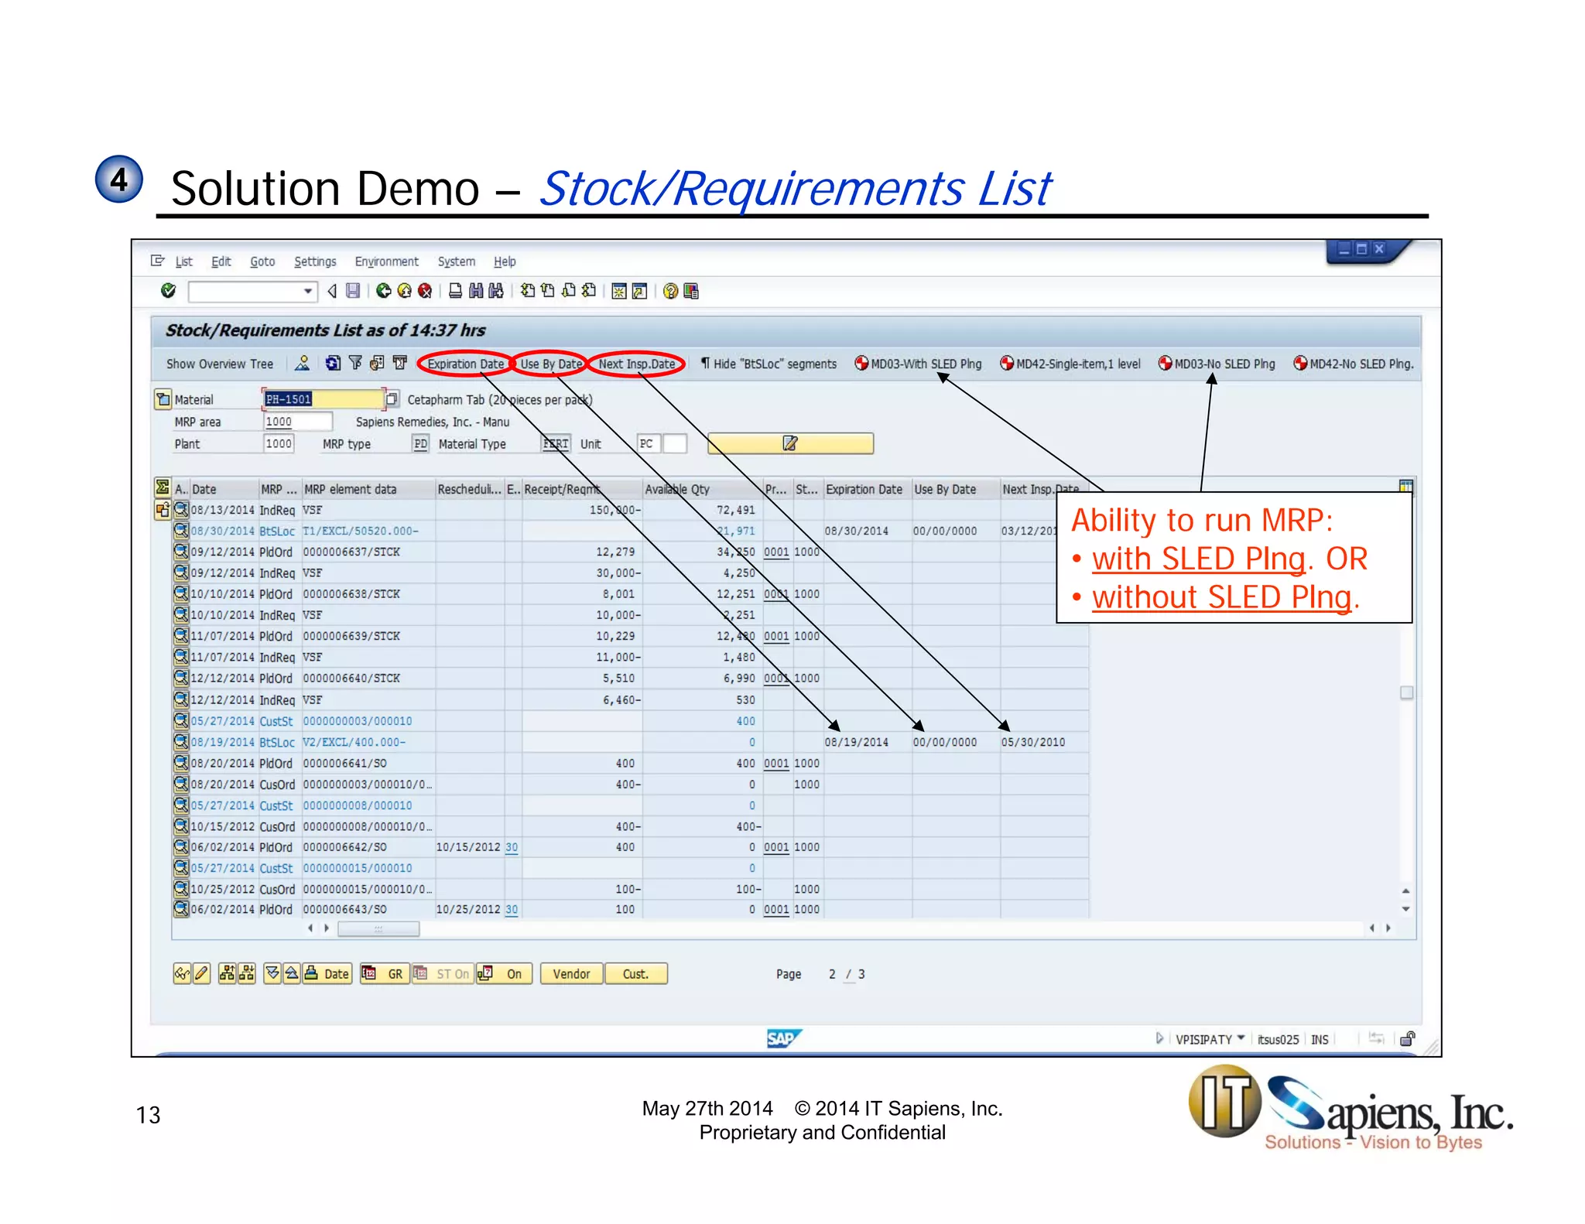Click the Print icon
Image resolution: width=1585 pixels, height=1224 pixels.
(x=455, y=291)
